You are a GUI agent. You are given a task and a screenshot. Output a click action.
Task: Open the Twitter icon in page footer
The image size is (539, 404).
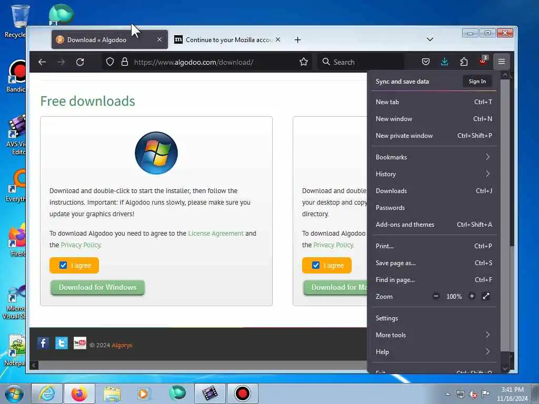click(62, 343)
